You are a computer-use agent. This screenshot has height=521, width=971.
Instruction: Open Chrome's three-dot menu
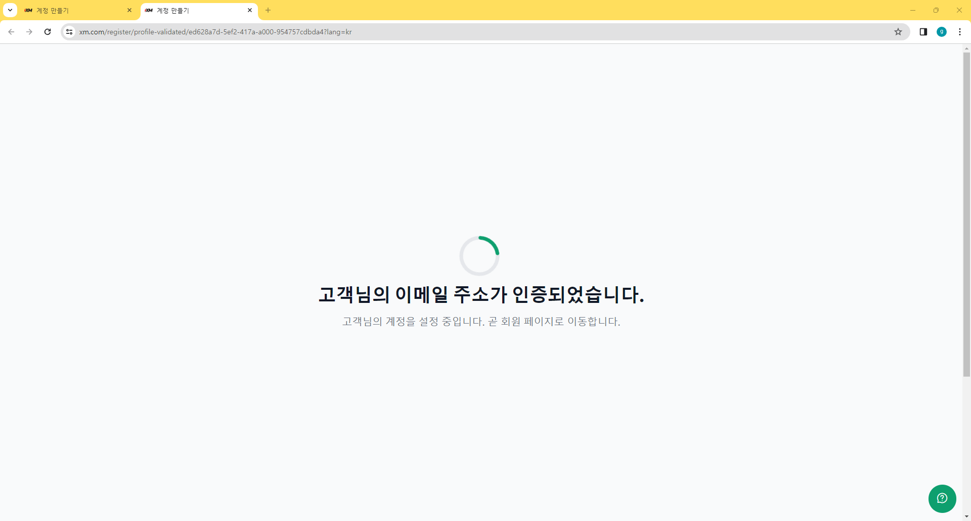960,31
